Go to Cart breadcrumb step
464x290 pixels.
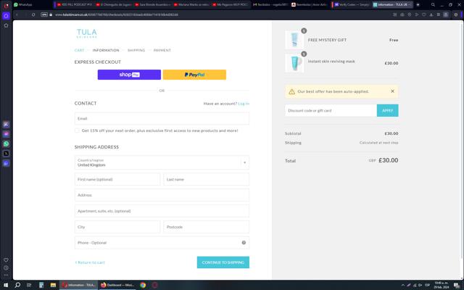point(79,50)
